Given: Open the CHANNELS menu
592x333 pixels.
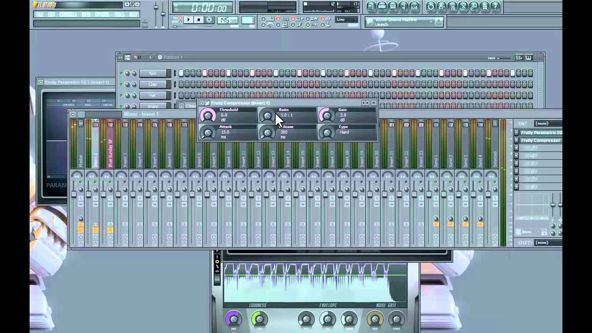Looking at the screenshot, I should (68, 14).
